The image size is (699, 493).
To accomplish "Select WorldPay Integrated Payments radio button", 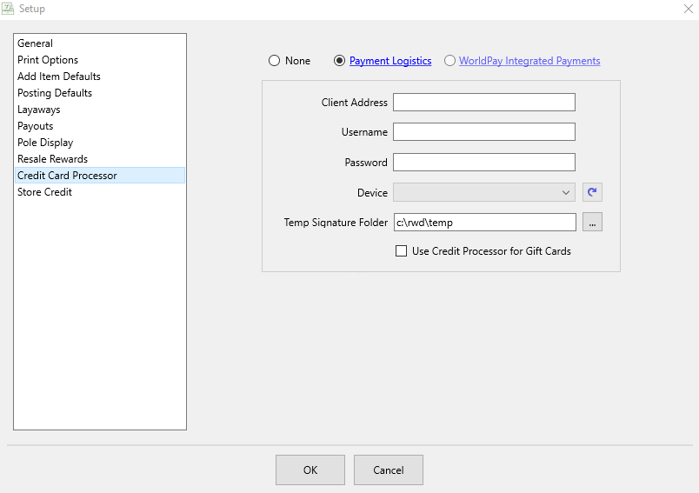I will tap(449, 61).
